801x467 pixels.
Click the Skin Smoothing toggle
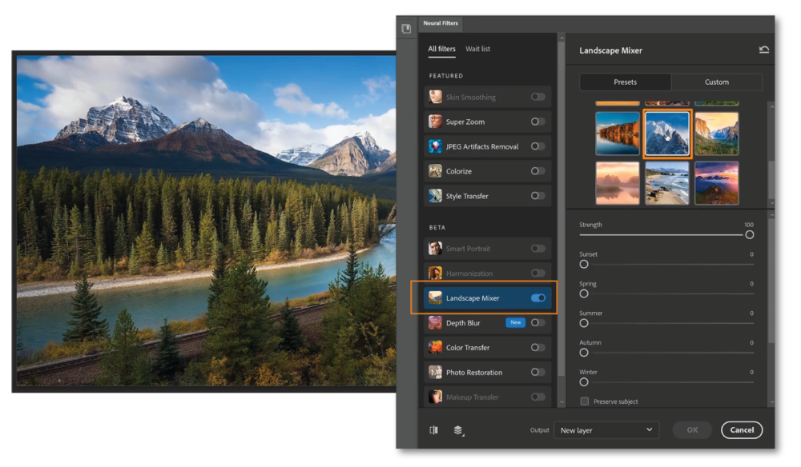(x=538, y=97)
